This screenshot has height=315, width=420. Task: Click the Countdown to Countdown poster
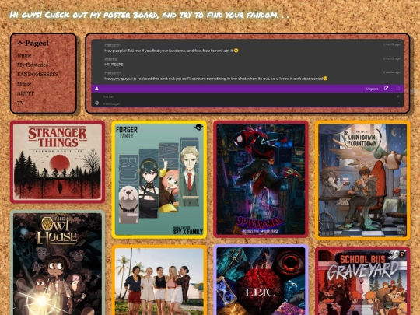click(x=362, y=180)
